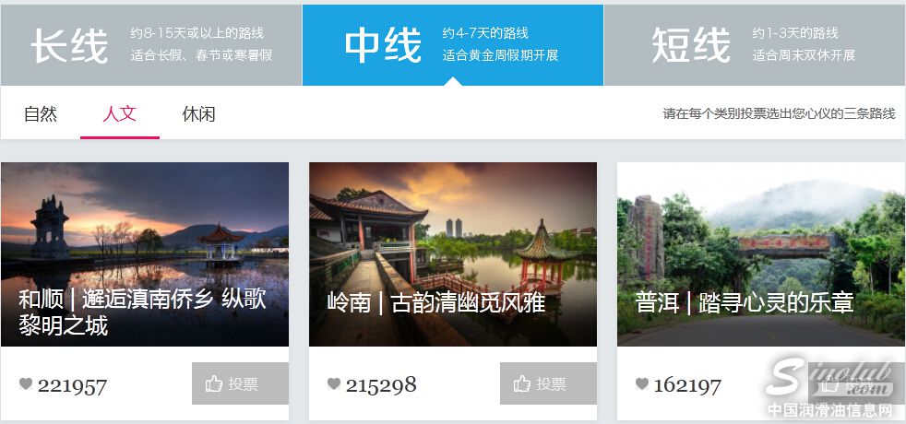The image size is (906, 424).
Task: Open the 和顺 sunset pagoda photo
Action: tap(145, 253)
